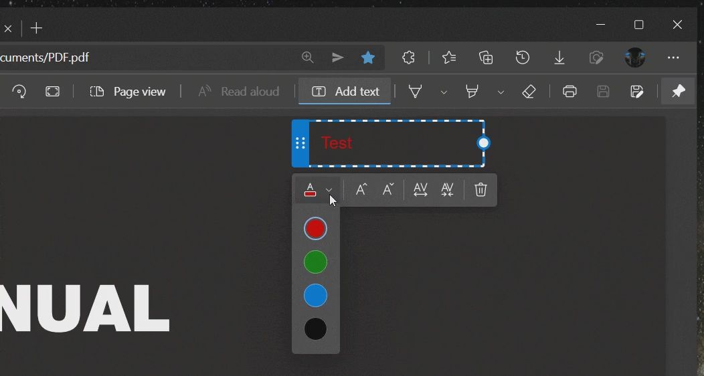This screenshot has height=376, width=704.
Task: Open the Collections icon
Action: pos(486,58)
